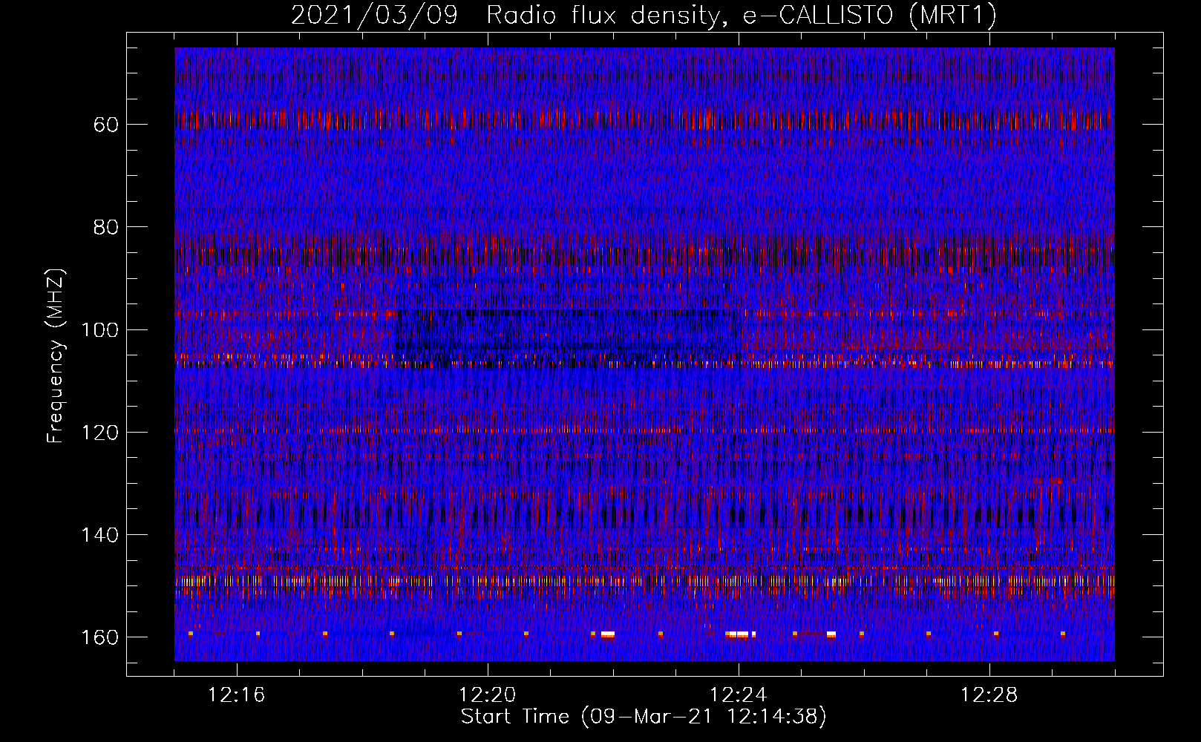Click the 'Frequency (MHZ)' axis label
The height and width of the screenshot is (742, 1201).
pyautogui.click(x=56, y=356)
